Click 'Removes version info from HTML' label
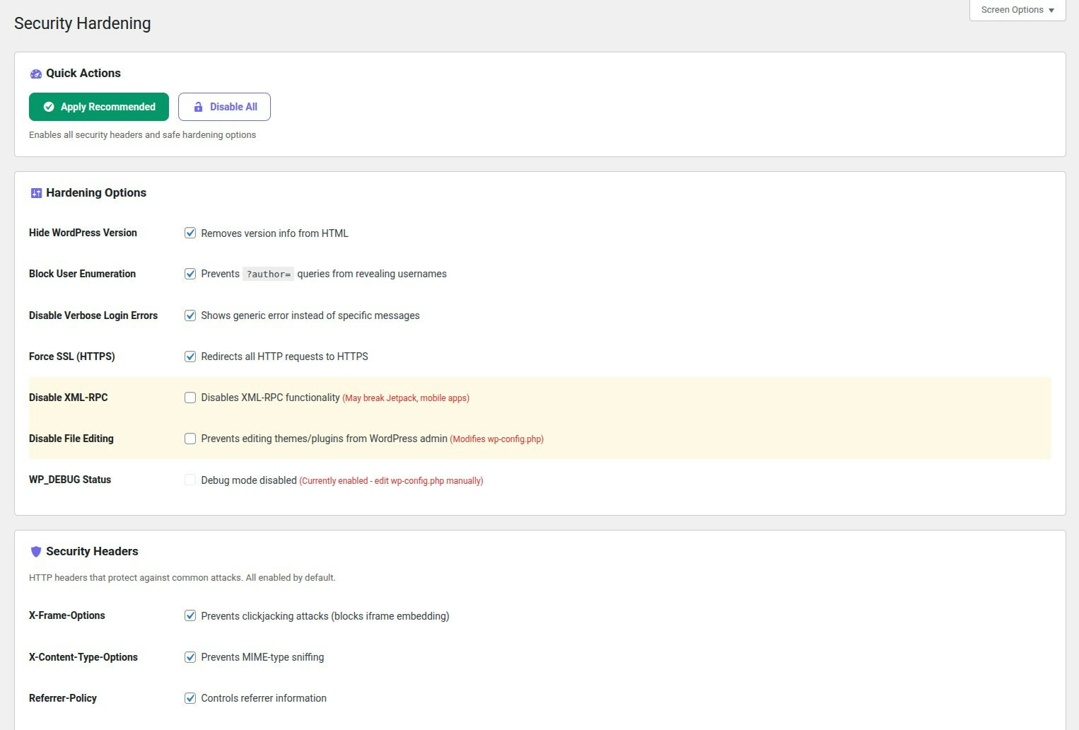 point(274,233)
